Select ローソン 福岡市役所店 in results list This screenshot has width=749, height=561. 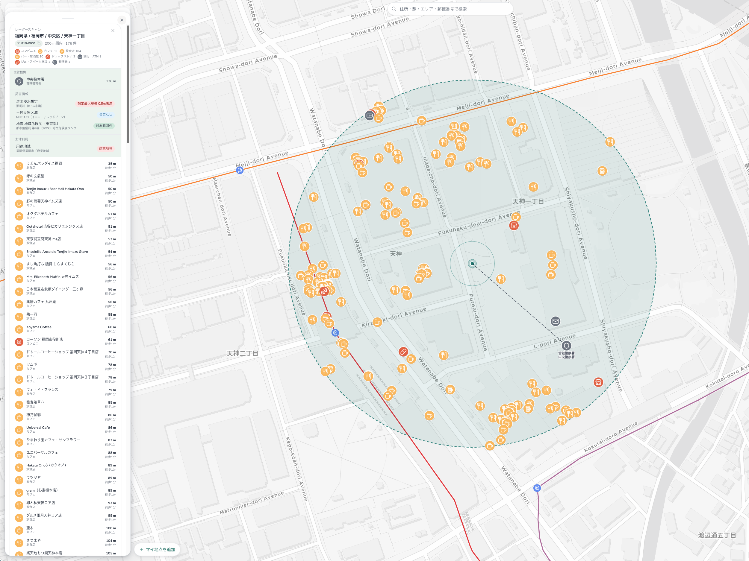click(x=65, y=341)
